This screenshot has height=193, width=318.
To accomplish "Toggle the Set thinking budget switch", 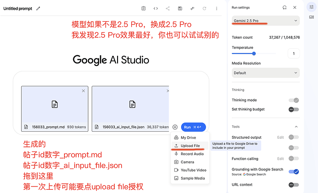I will (294, 109).
